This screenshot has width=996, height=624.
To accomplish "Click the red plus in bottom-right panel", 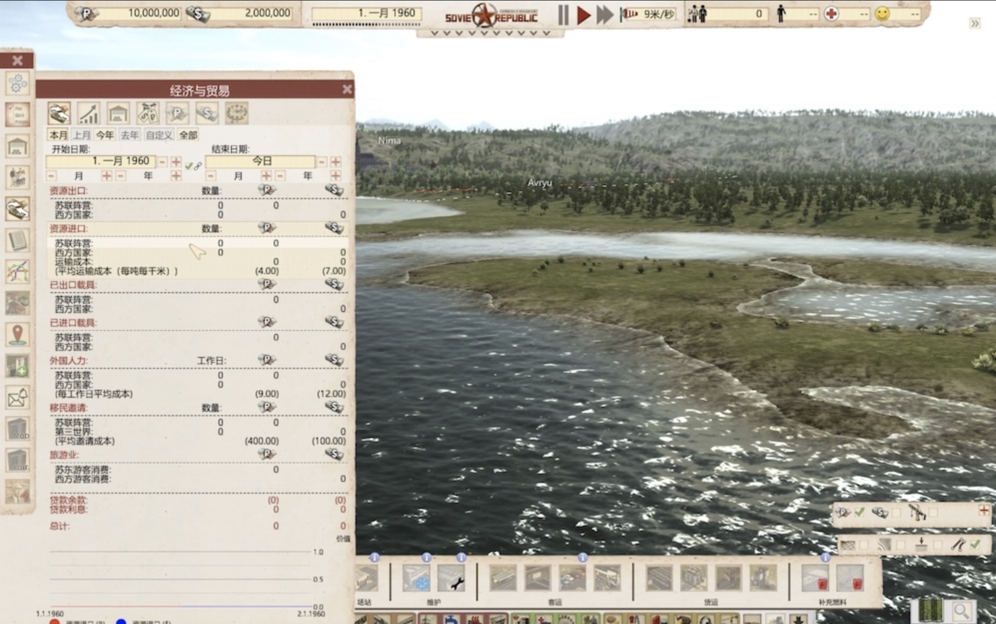I will 984,510.
